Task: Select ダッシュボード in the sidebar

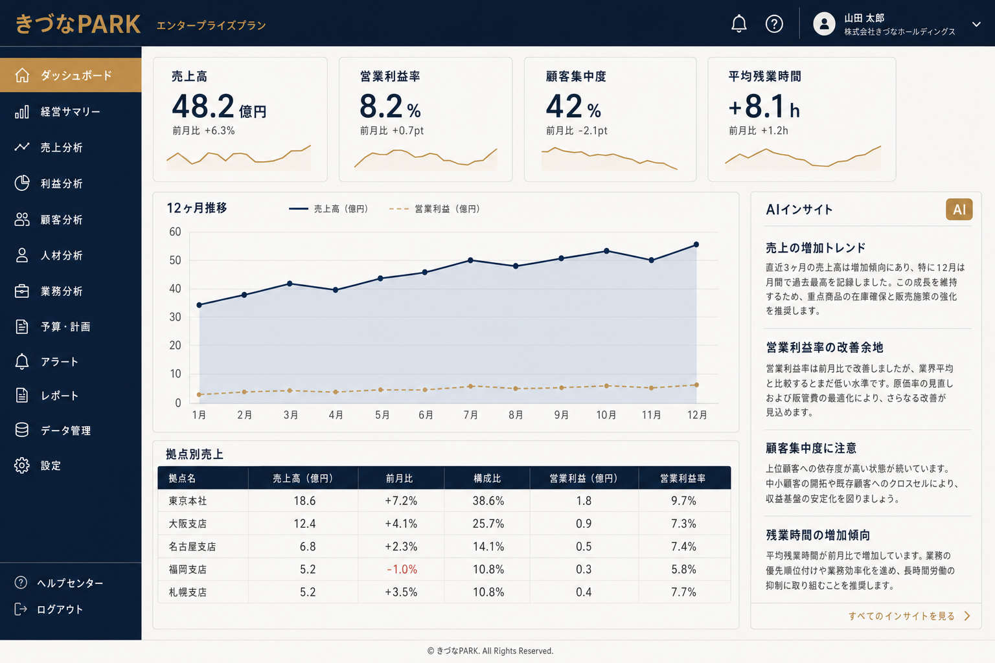Action: (71, 75)
